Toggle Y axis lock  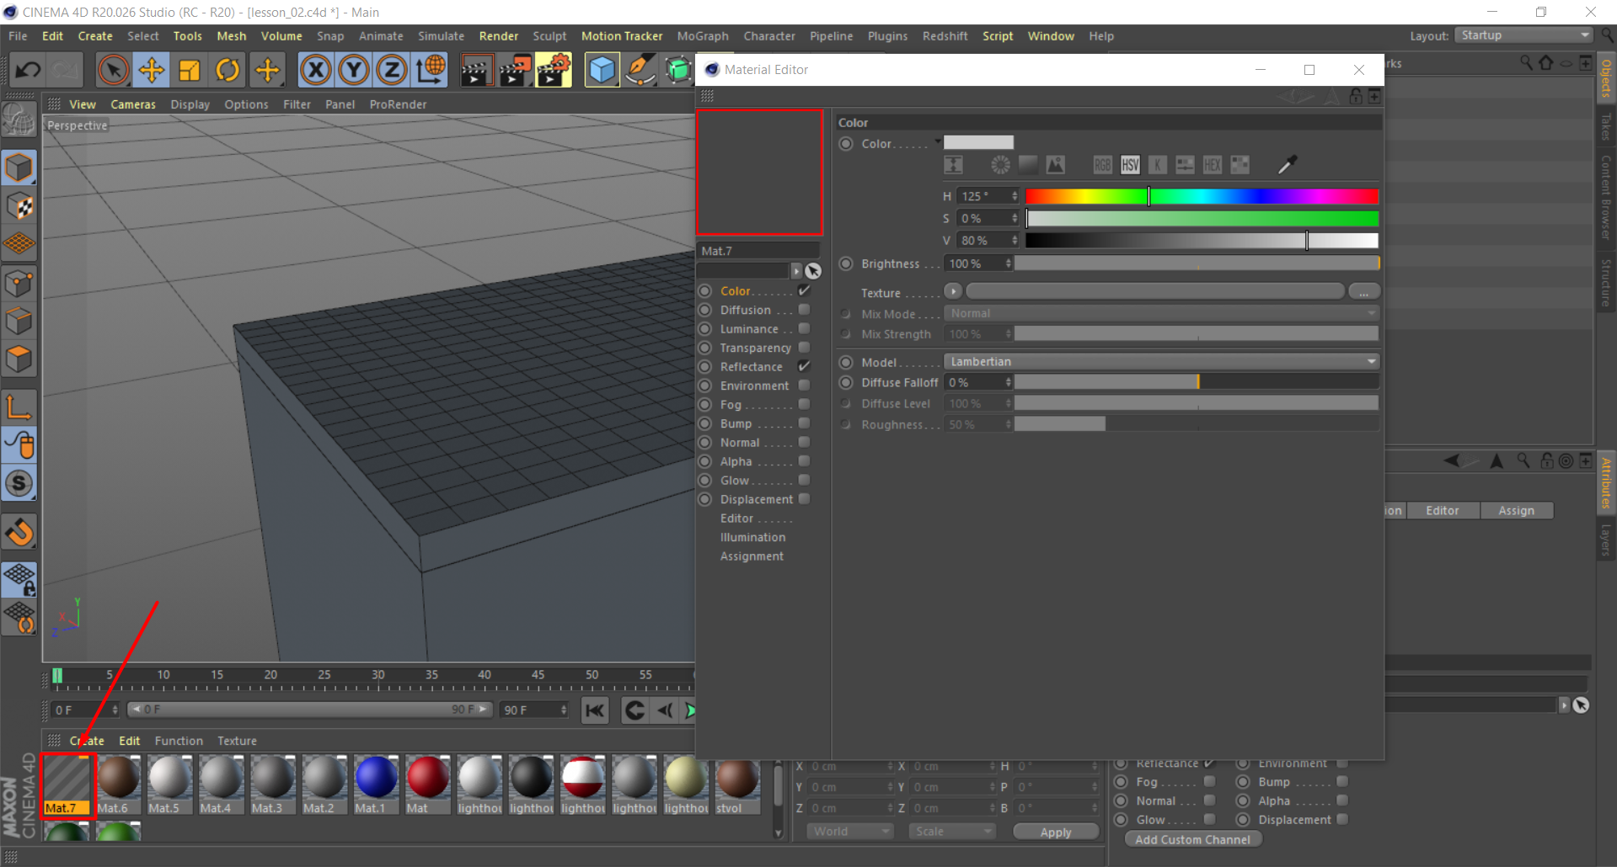pos(354,70)
